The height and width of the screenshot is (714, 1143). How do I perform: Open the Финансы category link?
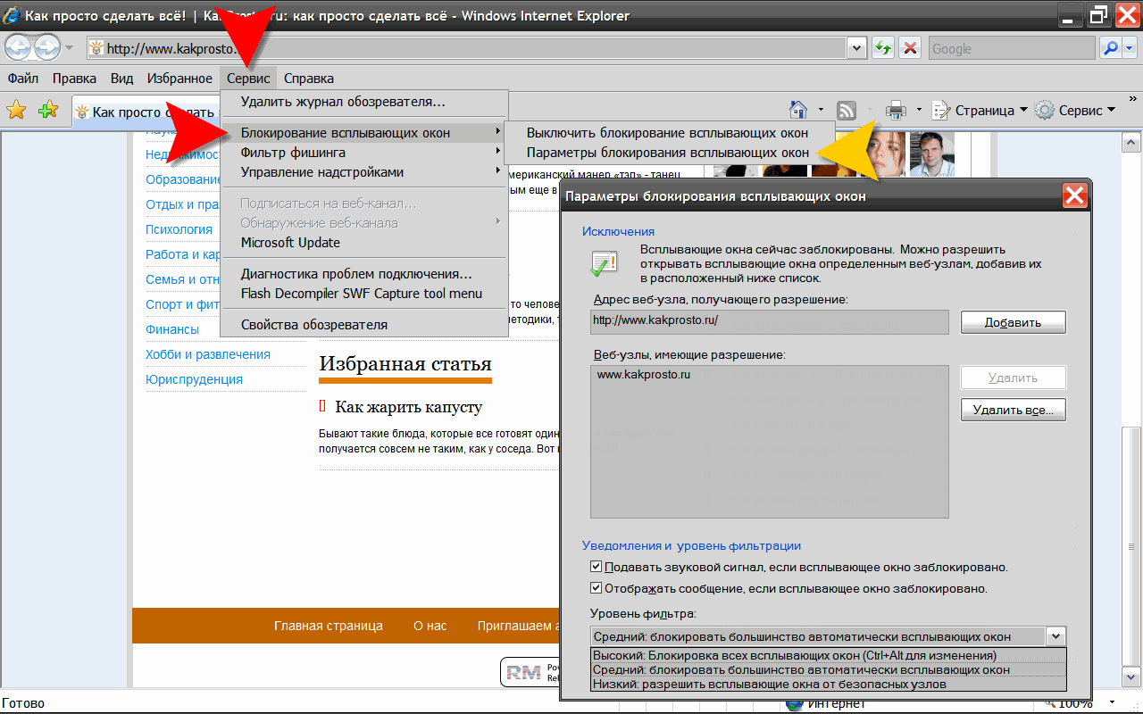coord(172,329)
